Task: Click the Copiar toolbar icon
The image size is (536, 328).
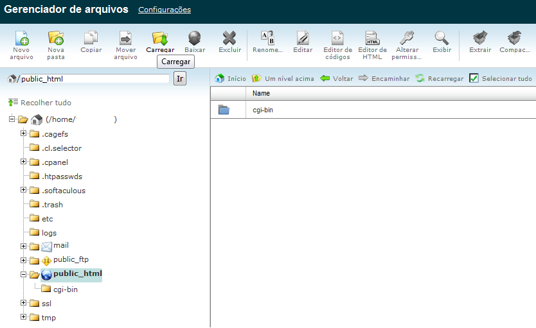Action: click(x=91, y=39)
